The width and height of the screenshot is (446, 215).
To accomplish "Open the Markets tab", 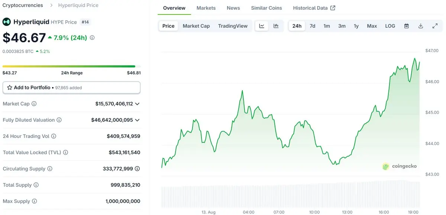I will click(206, 8).
